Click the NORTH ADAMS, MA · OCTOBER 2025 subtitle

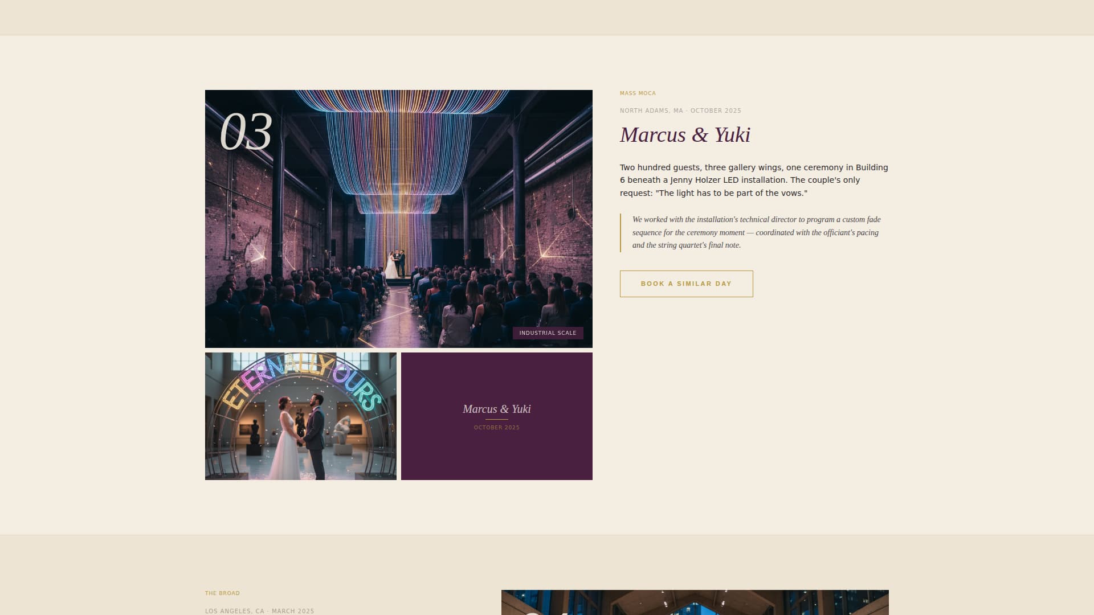(680, 110)
